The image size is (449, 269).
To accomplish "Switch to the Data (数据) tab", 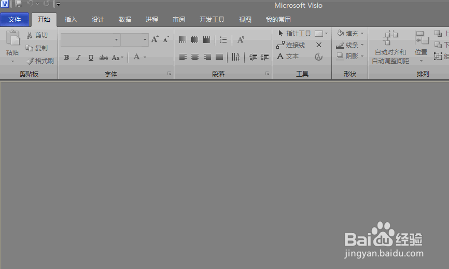I will pyautogui.click(x=125, y=20).
